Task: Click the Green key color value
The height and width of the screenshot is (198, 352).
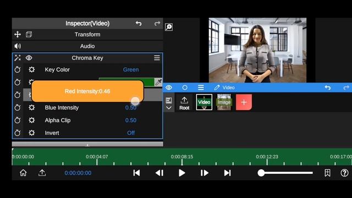Action: pyautogui.click(x=131, y=70)
